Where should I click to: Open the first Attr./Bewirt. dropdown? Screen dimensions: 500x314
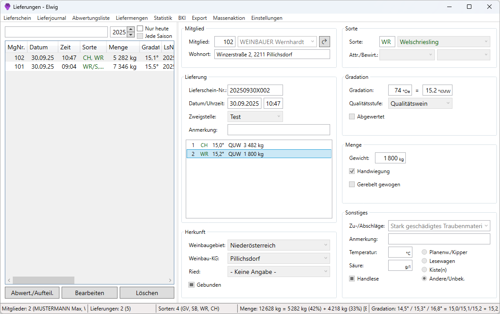pyautogui.click(x=407, y=55)
